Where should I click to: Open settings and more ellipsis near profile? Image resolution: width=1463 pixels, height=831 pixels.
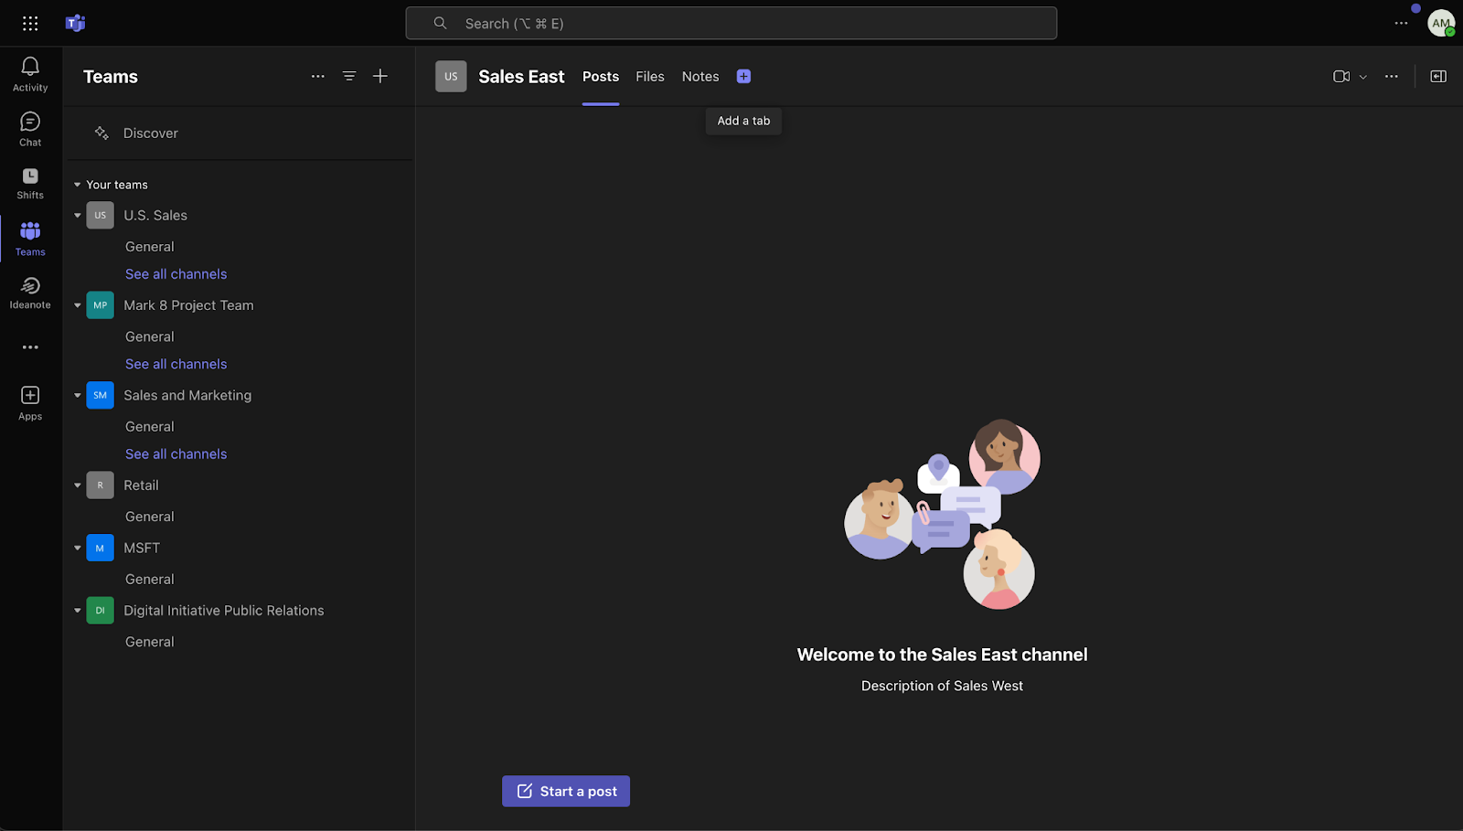click(x=1401, y=23)
